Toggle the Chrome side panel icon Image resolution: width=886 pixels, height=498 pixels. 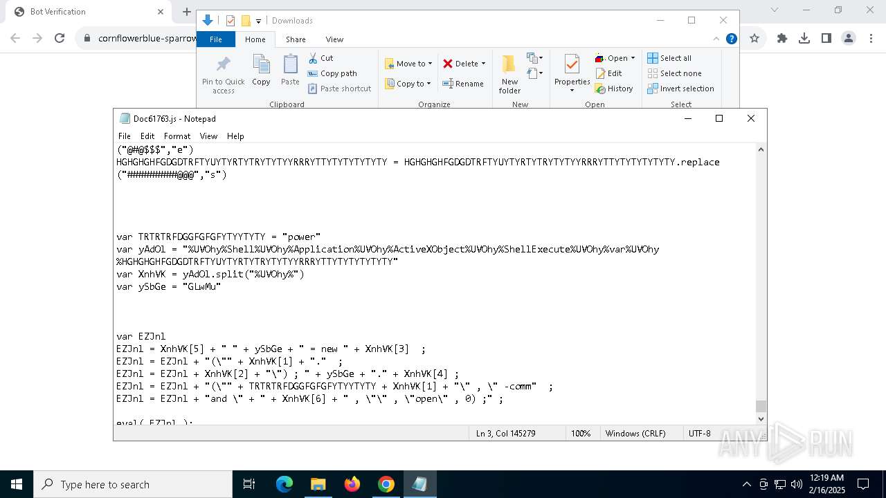coord(826,39)
